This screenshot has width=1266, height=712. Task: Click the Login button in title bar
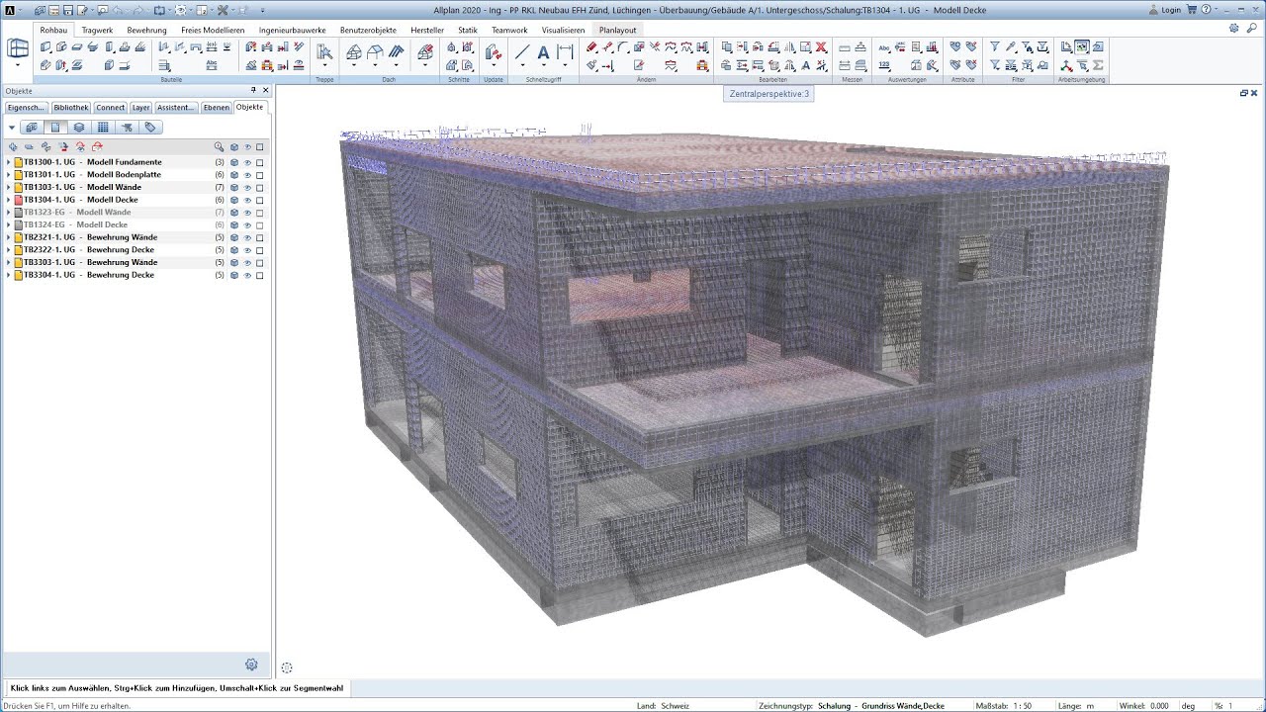pos(1165,10)
